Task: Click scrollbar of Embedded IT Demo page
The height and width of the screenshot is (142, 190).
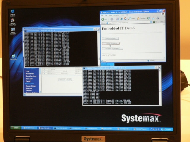Action: (x=164, y=41)
